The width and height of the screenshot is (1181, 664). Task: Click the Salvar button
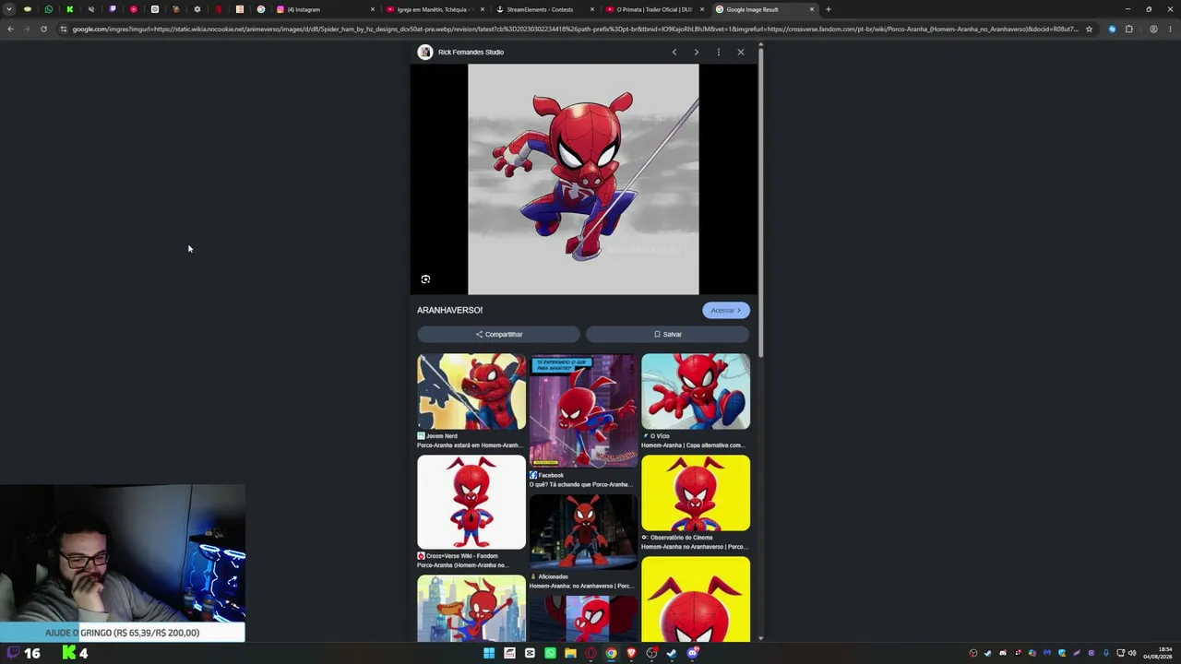[668, 334]
